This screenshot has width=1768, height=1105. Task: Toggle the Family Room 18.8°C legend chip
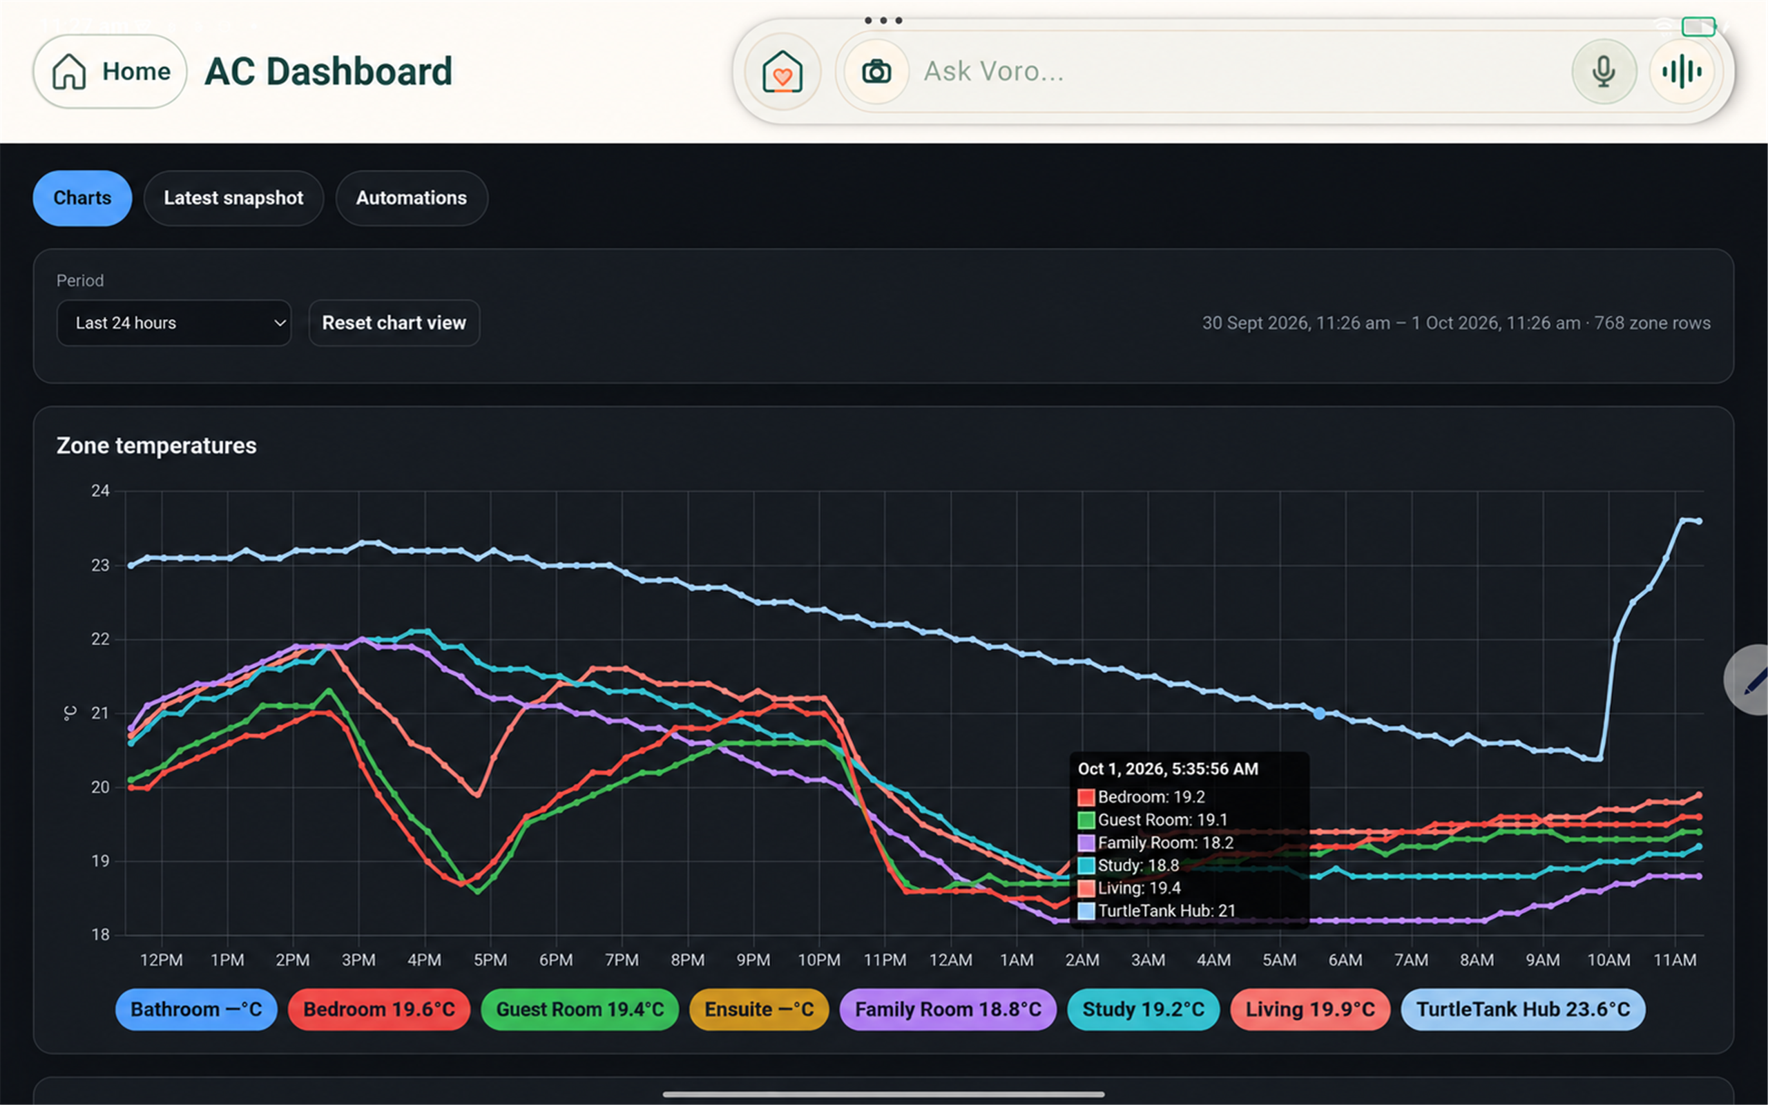click(x=948, y=1009)
